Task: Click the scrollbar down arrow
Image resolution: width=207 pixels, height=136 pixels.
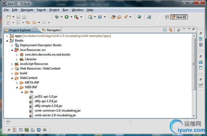Action: [194, 116]
